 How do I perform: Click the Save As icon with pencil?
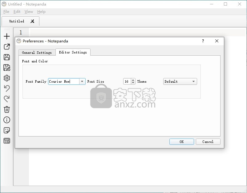tap(7, 68)
